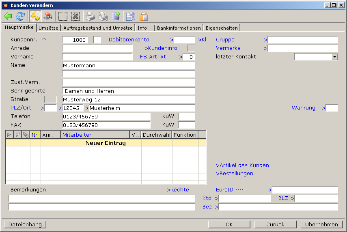Click the green back arrow icon
347x232 pixels.
click(8, 16)
